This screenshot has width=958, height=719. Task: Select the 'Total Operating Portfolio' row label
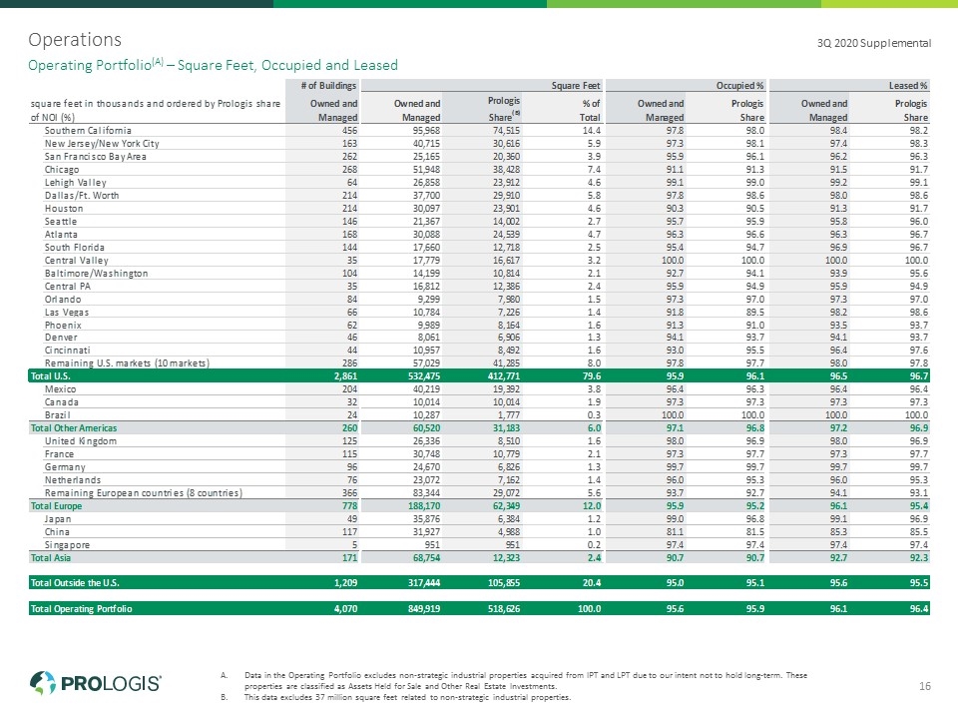[x=81, y=609]
